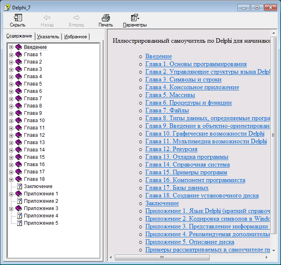Open the Введение link in the content pane
The image size is (281, 265).
(158, 56)
